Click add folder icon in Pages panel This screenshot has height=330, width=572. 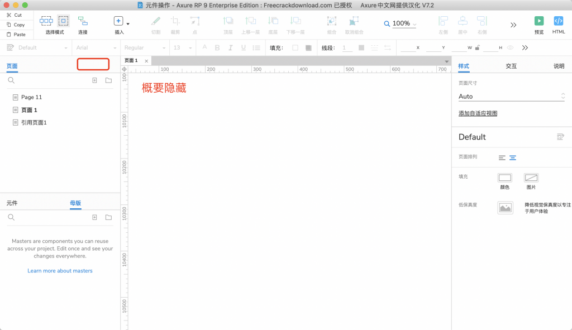pos(108,80)
